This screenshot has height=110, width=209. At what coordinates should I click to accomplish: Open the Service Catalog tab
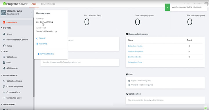pyautogui.click(x=48, y=4)
